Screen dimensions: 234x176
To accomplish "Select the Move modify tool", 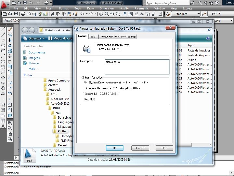I will tap(10, 56).
